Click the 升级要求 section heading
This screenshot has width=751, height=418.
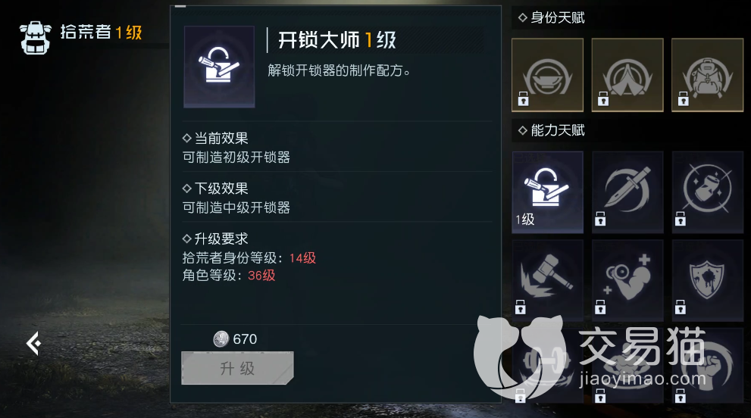[215, 239]
